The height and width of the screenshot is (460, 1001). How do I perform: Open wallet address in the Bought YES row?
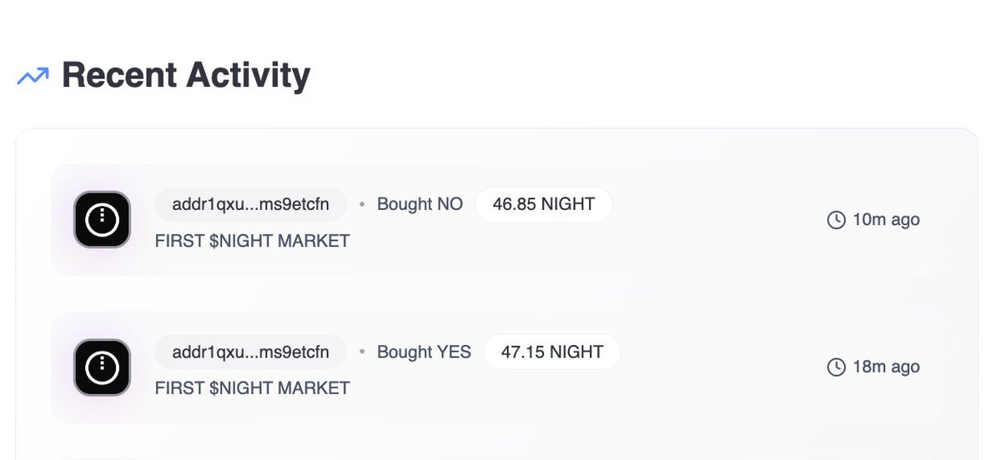tap(250, 352)
